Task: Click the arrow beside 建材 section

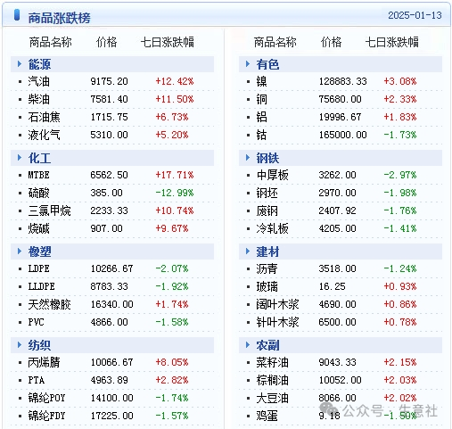Action: tap(248, 251)
